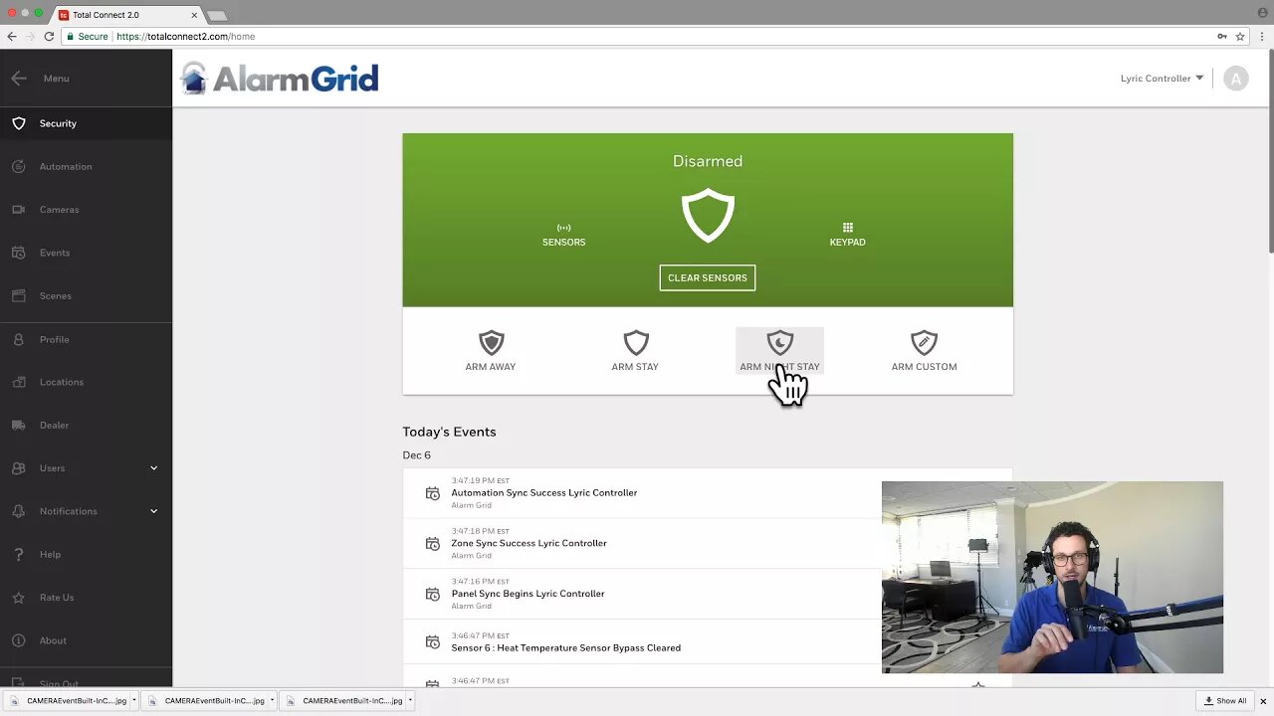Click the browser back arrow

(x=12, y=37)
